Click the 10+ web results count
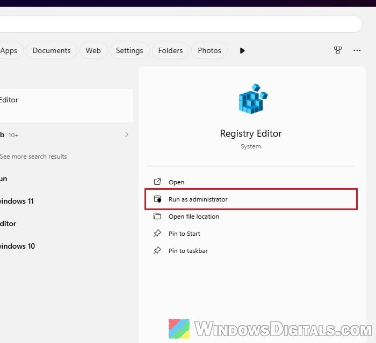 coord(13,135)
